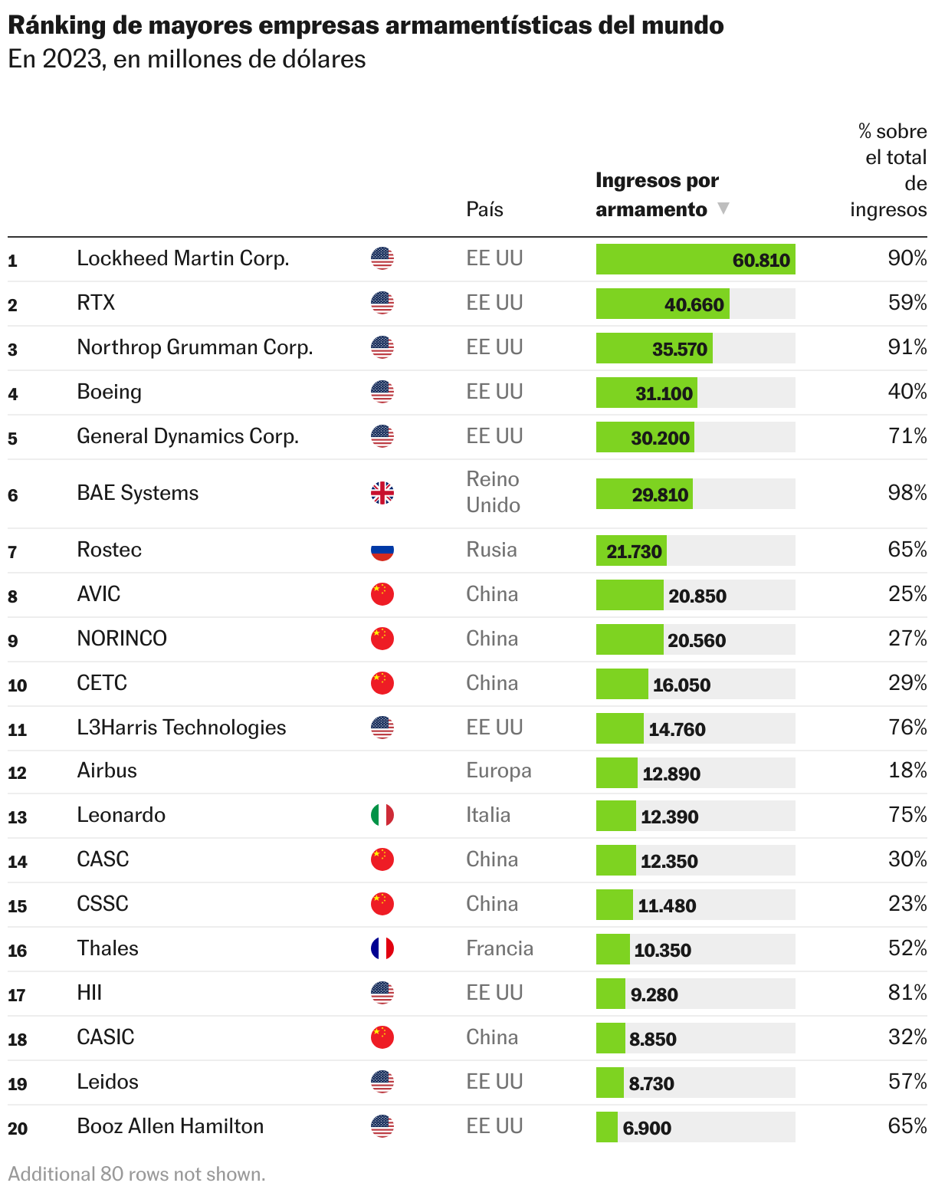Click the Italian flag next to Leonardo
Image resolution: width=935 pixels, height=1196 pixels.
tap(382, 815)
